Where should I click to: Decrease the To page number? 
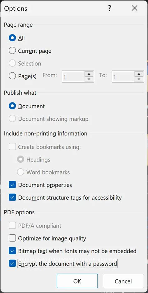tap(139, 79)
